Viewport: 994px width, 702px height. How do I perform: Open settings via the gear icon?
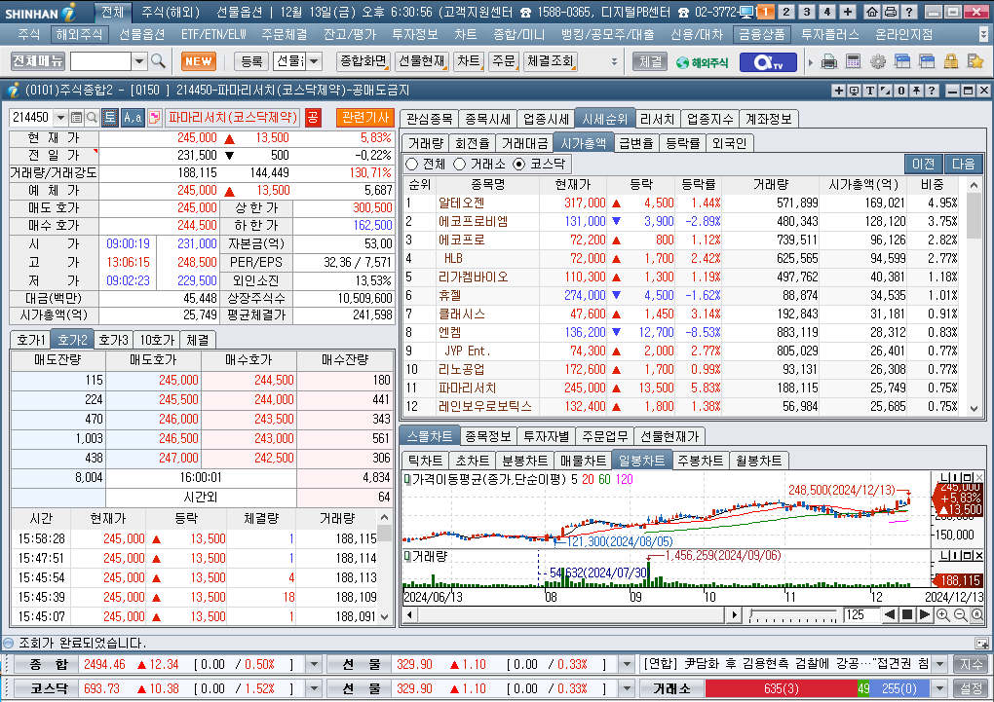click(877, 61)
